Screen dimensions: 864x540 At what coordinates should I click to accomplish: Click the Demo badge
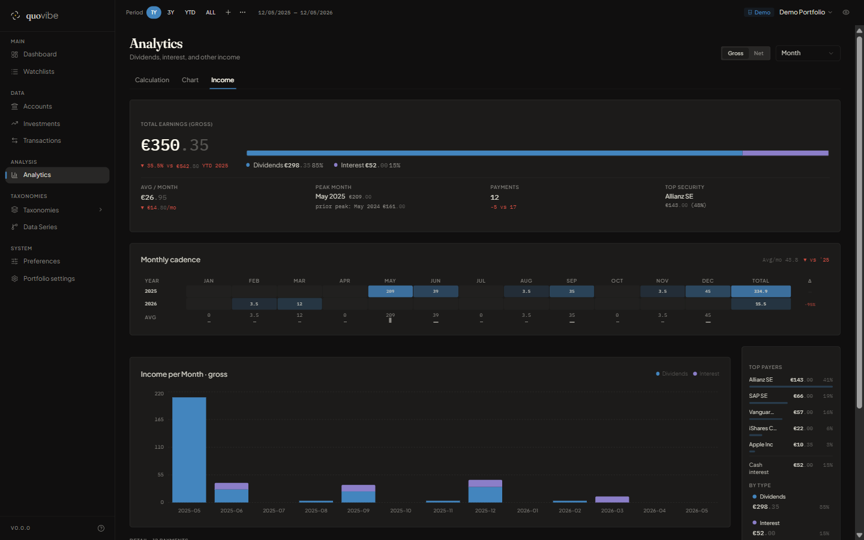click(759, 12)
